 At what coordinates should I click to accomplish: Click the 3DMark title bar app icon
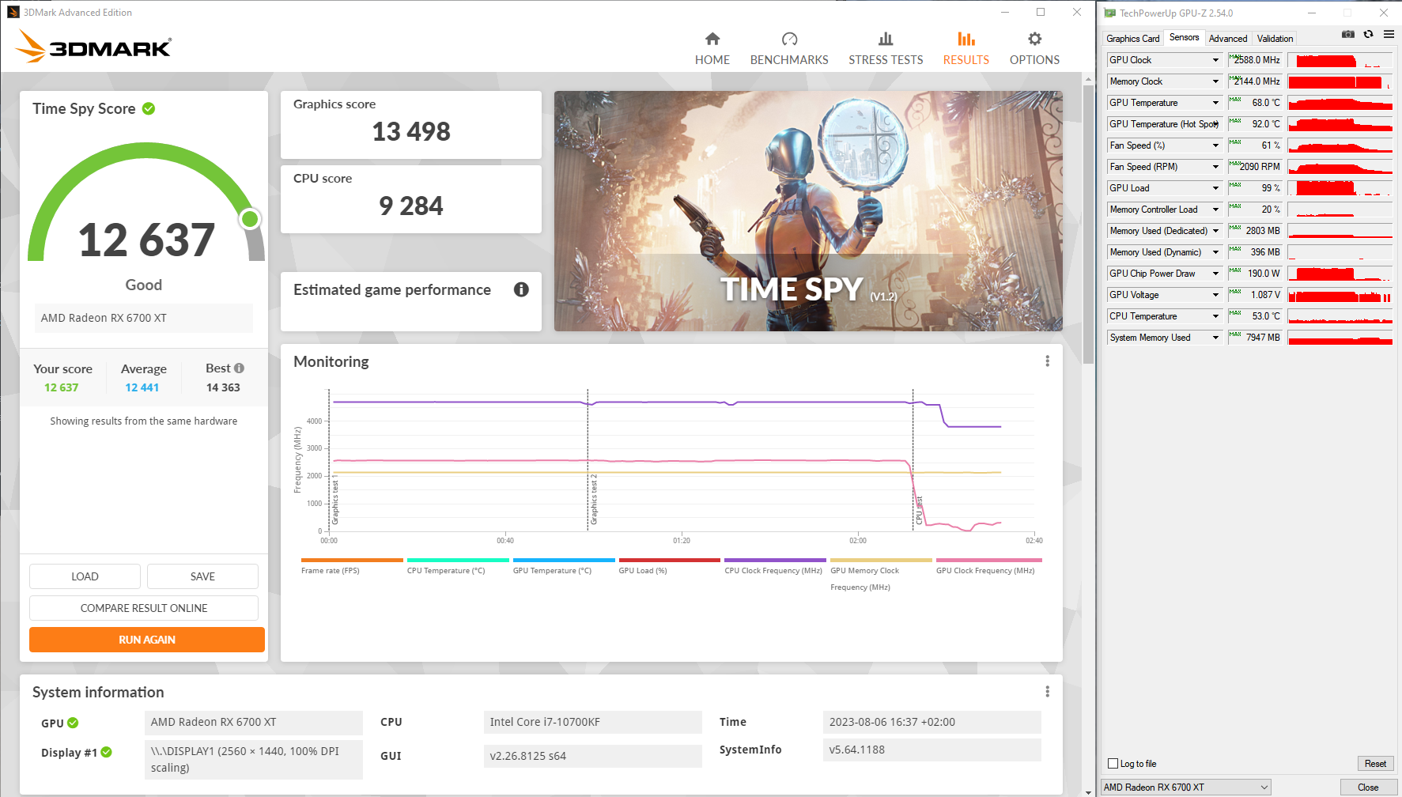pyautogui.click(x=13, y=12)
